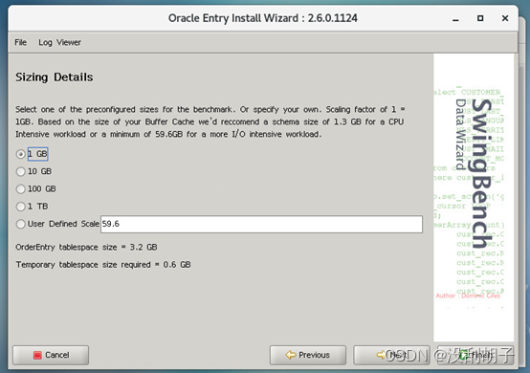Maximize the Install Wizard window

click(x=480, y=18)
